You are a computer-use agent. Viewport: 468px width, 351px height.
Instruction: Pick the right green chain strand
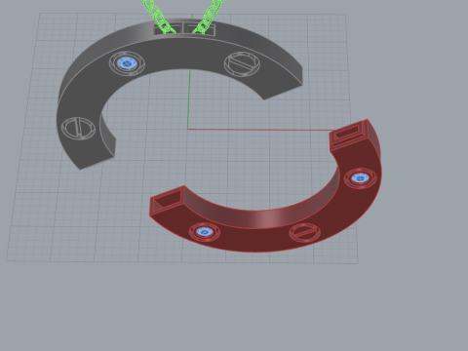point(208,17)
